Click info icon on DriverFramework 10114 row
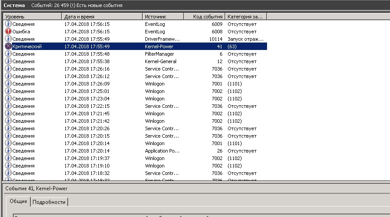This screenshot has width=390, height=217. [8, 39]
